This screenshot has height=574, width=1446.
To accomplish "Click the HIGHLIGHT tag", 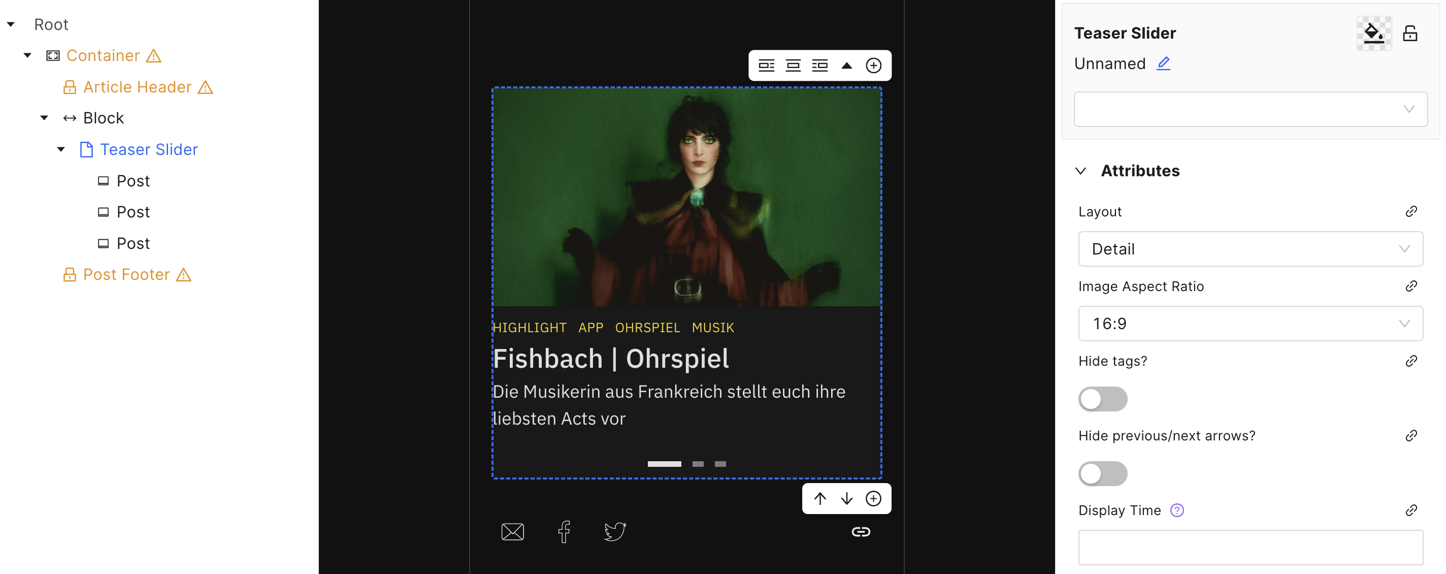I will click(x=530, y=328).
